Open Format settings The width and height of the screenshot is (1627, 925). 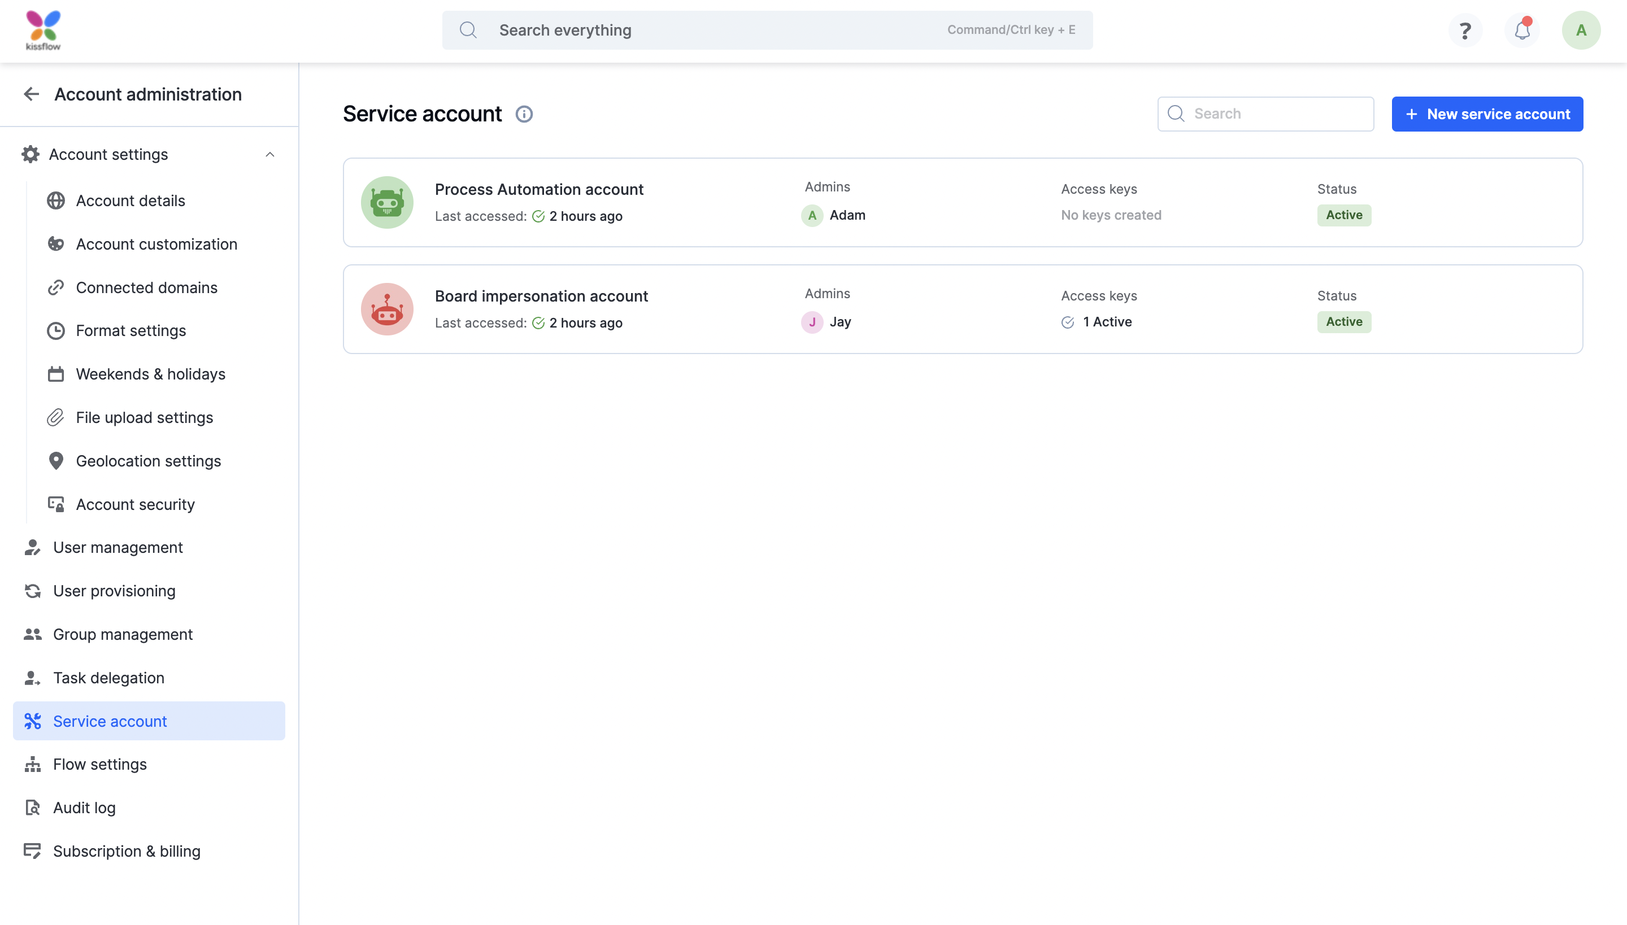131,331
